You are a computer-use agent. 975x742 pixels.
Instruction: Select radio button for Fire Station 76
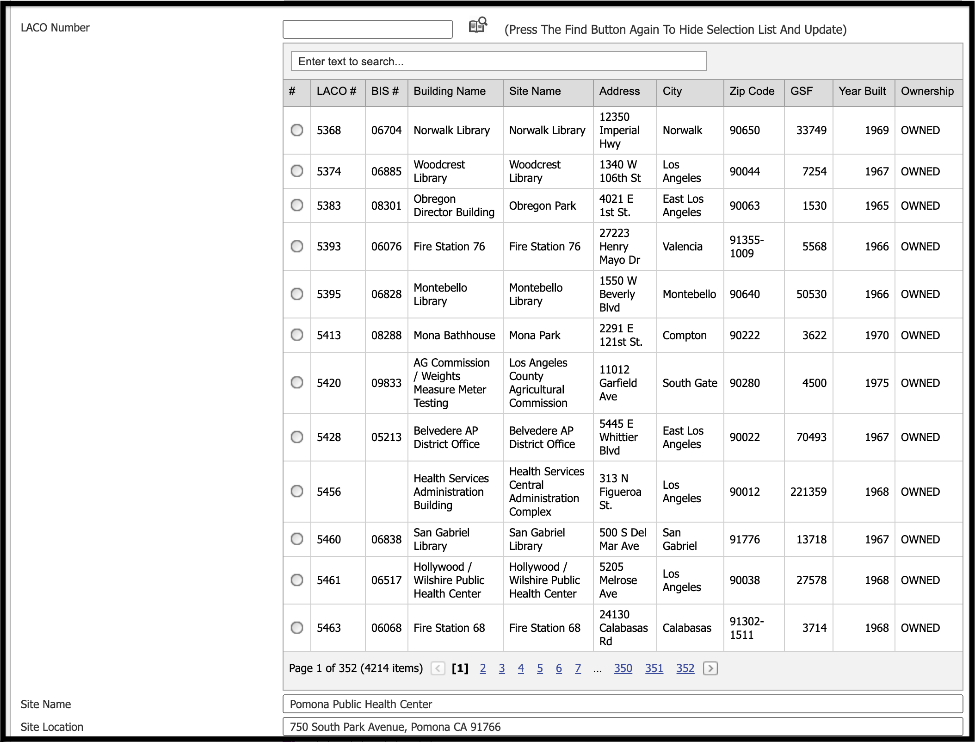coord(297,246)
